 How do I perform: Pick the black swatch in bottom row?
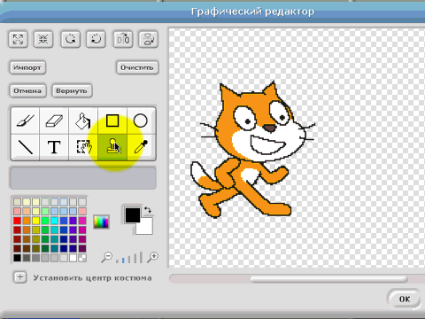[x=17, y=258]
